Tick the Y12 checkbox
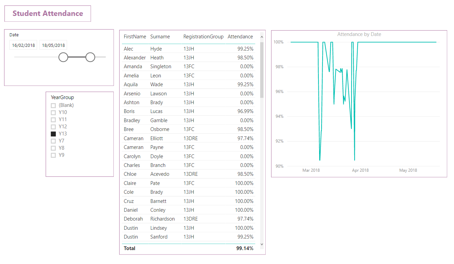The height and width of the screenshot is (264, 454). [x=53, y=127]
